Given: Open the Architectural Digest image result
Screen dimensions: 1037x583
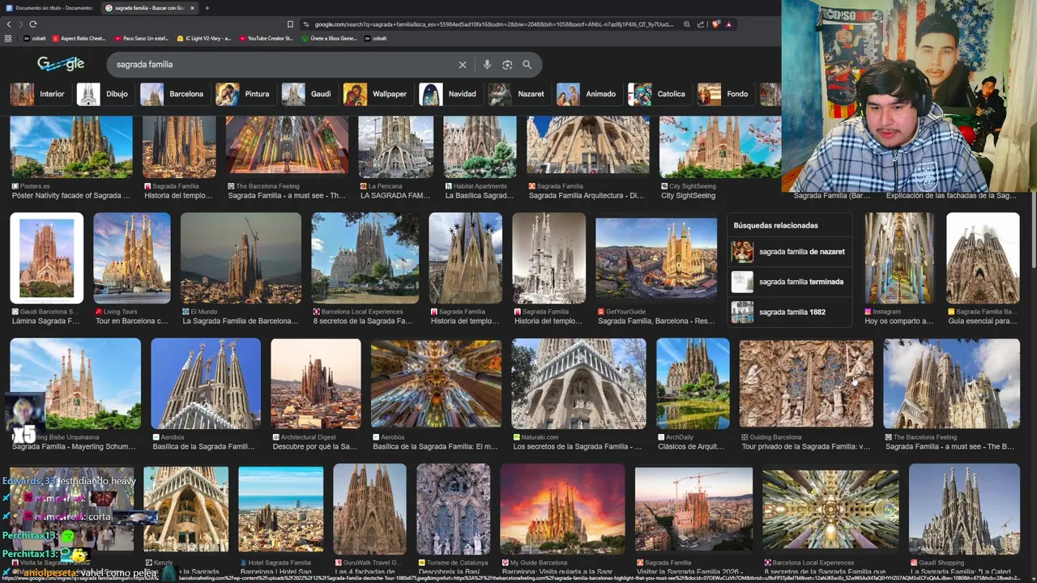Looking at the screenshot, I should [316, 383].
